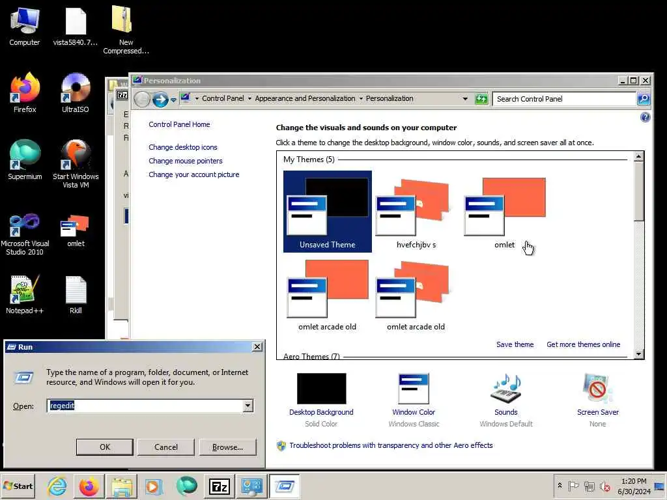Select the Unsaved Theme thumbnail
Viewport: 667px width, 500px height.
click(327, 212)
